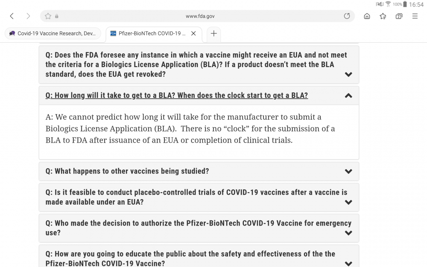Image resolution: width=427 pixels, height=267 pixels.
Task: Expand the placebo-controlled trials question
Action: 348,202
